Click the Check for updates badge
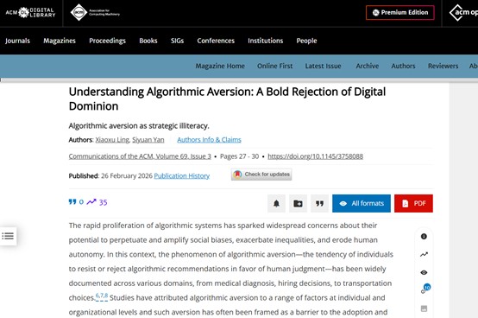 (x=261, y=175)
